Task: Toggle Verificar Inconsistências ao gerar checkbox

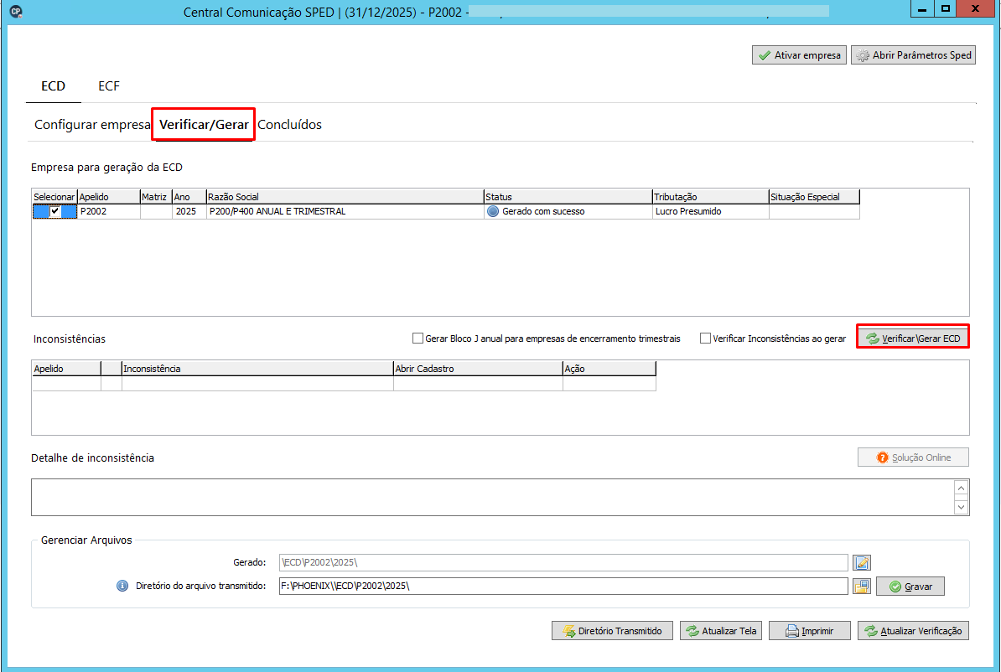Action: coord(705,339)
